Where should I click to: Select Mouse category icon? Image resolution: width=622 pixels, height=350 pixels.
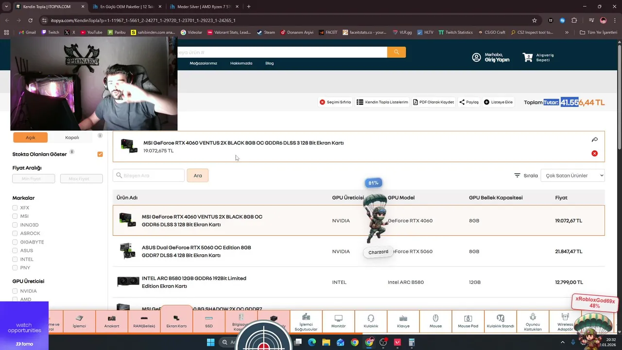click(x=436, y=322)
